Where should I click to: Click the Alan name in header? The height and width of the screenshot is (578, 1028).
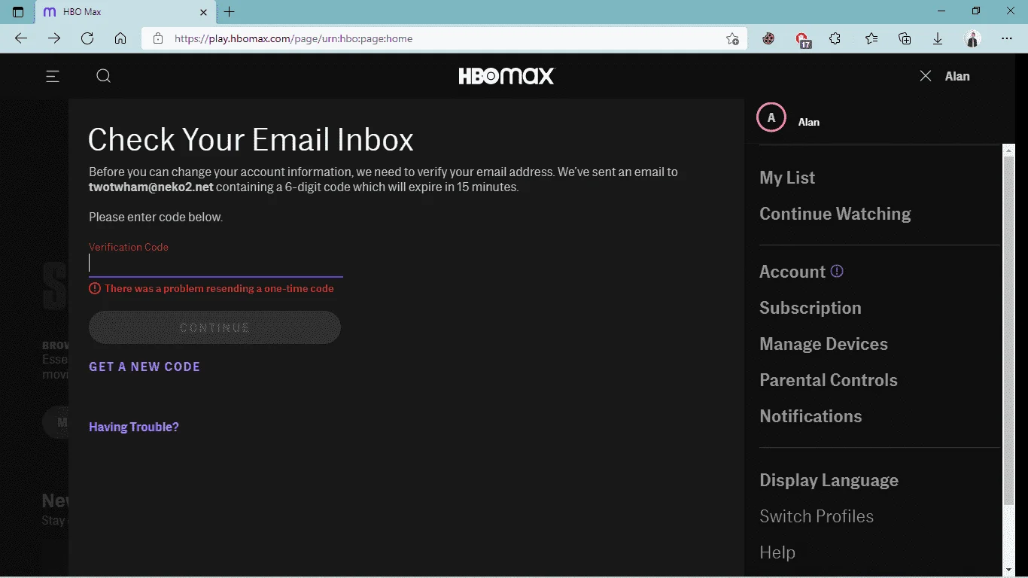point(957,76)
